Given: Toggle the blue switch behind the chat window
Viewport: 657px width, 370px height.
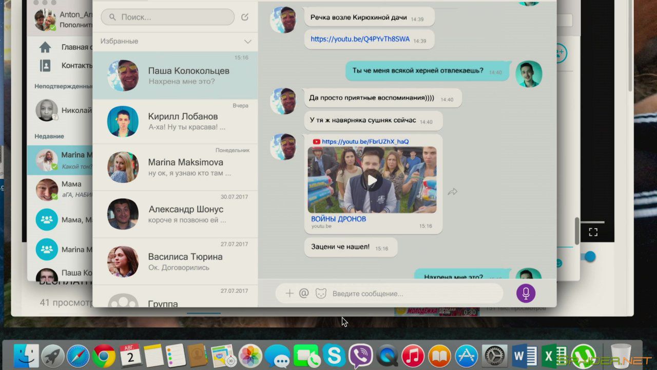Looking at the screenshot, I should tap(588, 256).
